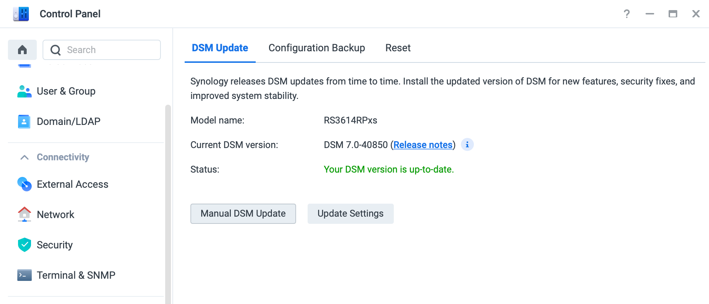Open the help question mark

click(x=627, y=14)
